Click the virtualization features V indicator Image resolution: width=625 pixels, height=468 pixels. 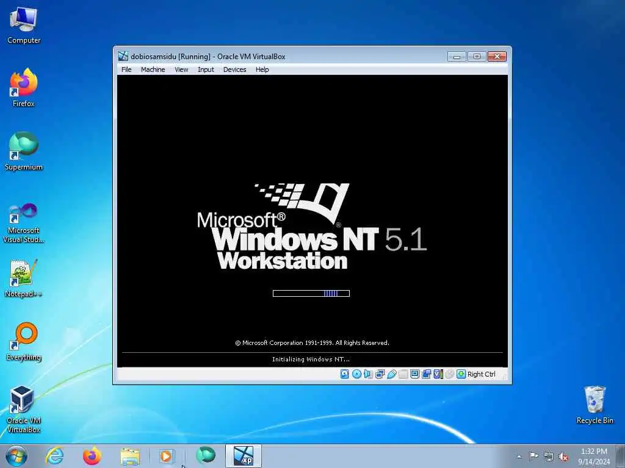click(438, 374)
